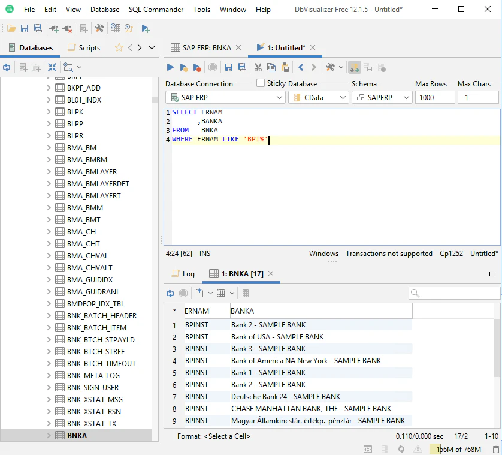Click the result grid search field
This screenshot has height=455, width=502.
click(x=454, y=293)
